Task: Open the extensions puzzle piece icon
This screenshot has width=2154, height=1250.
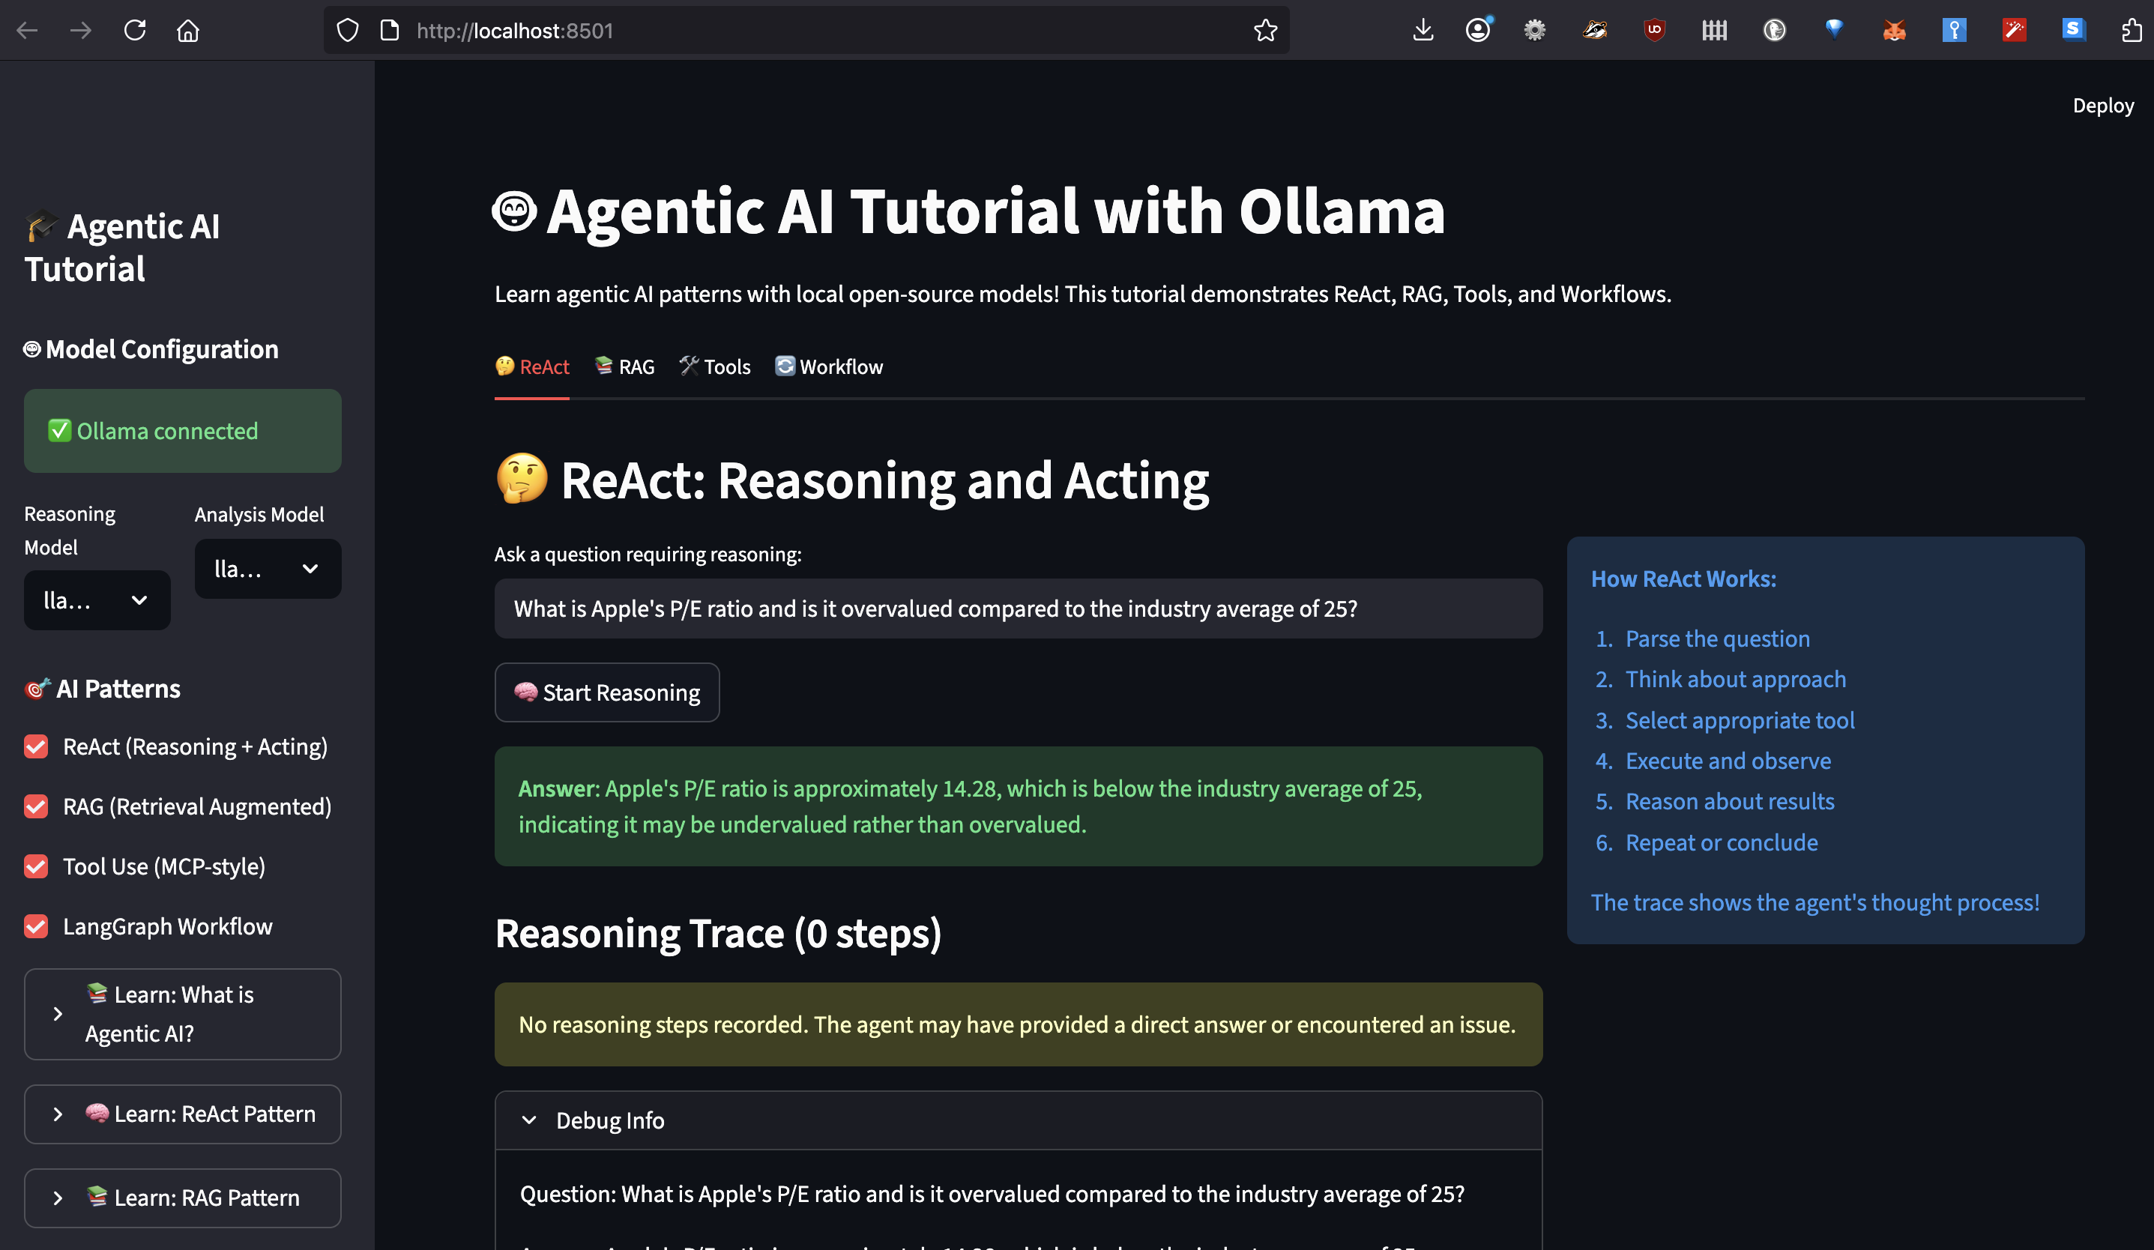Action: click(2132, 31)
